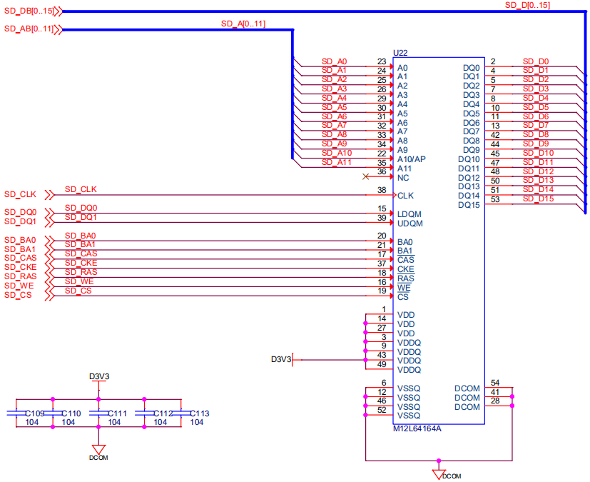590x482 pixels.
Task: Select the SD_D15 net label
Action: [x=538, y=199]
